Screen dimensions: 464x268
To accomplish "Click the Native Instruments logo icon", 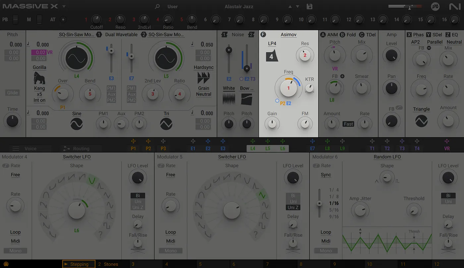I will tap(454, 6).
